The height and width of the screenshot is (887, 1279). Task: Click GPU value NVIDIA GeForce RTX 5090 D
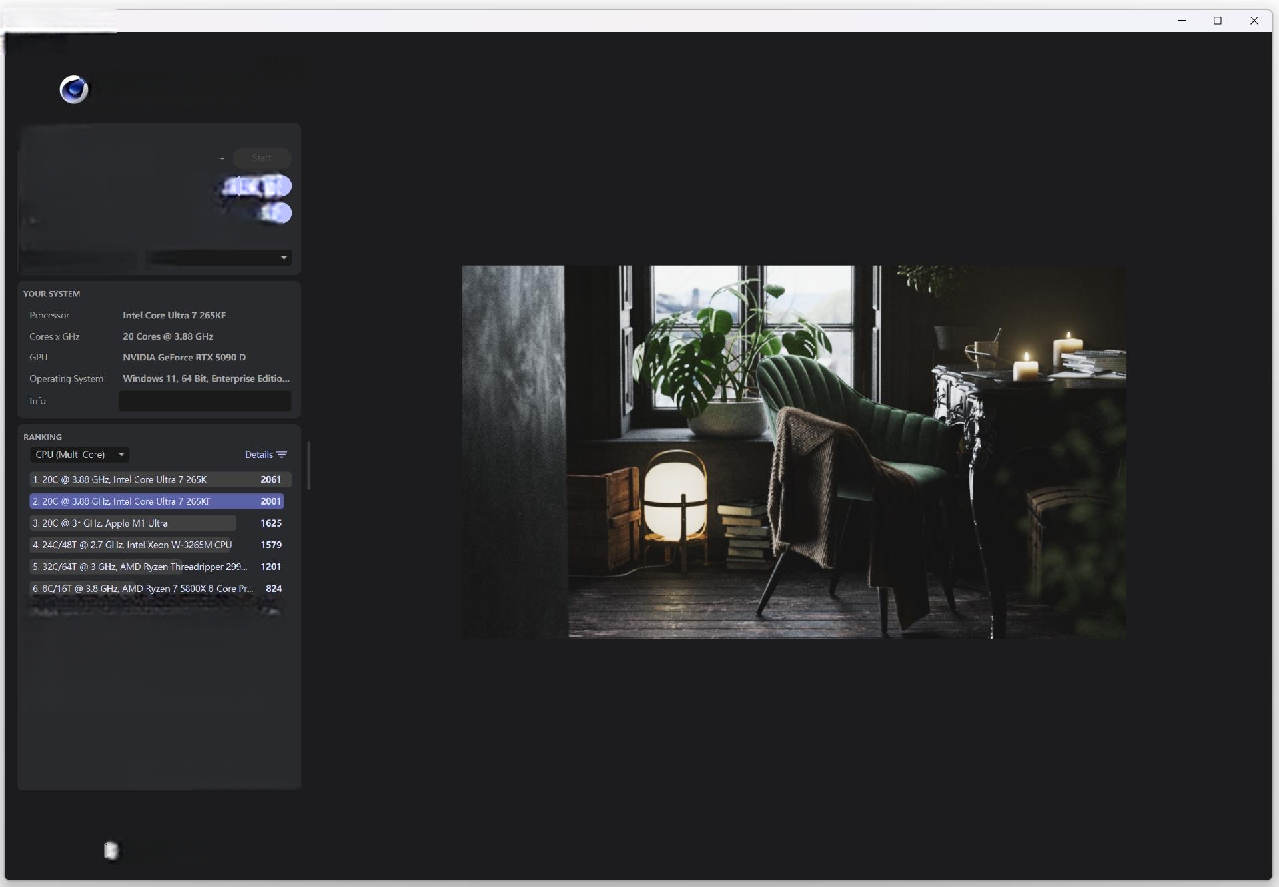[x=185, y=357]
